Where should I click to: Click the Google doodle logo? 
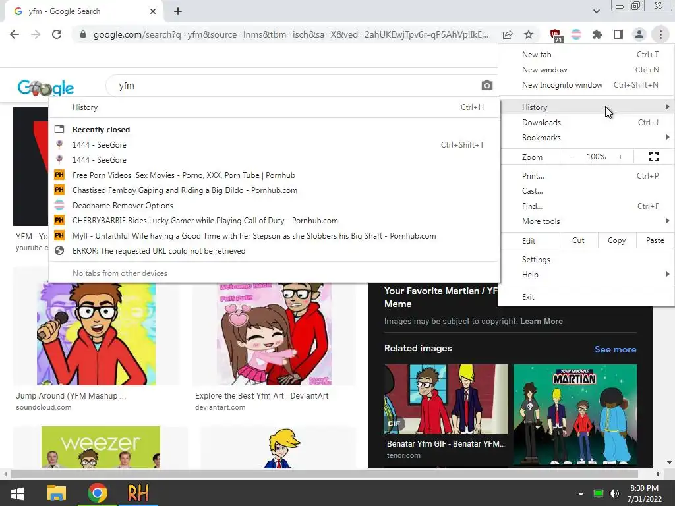tap(45, 88)
